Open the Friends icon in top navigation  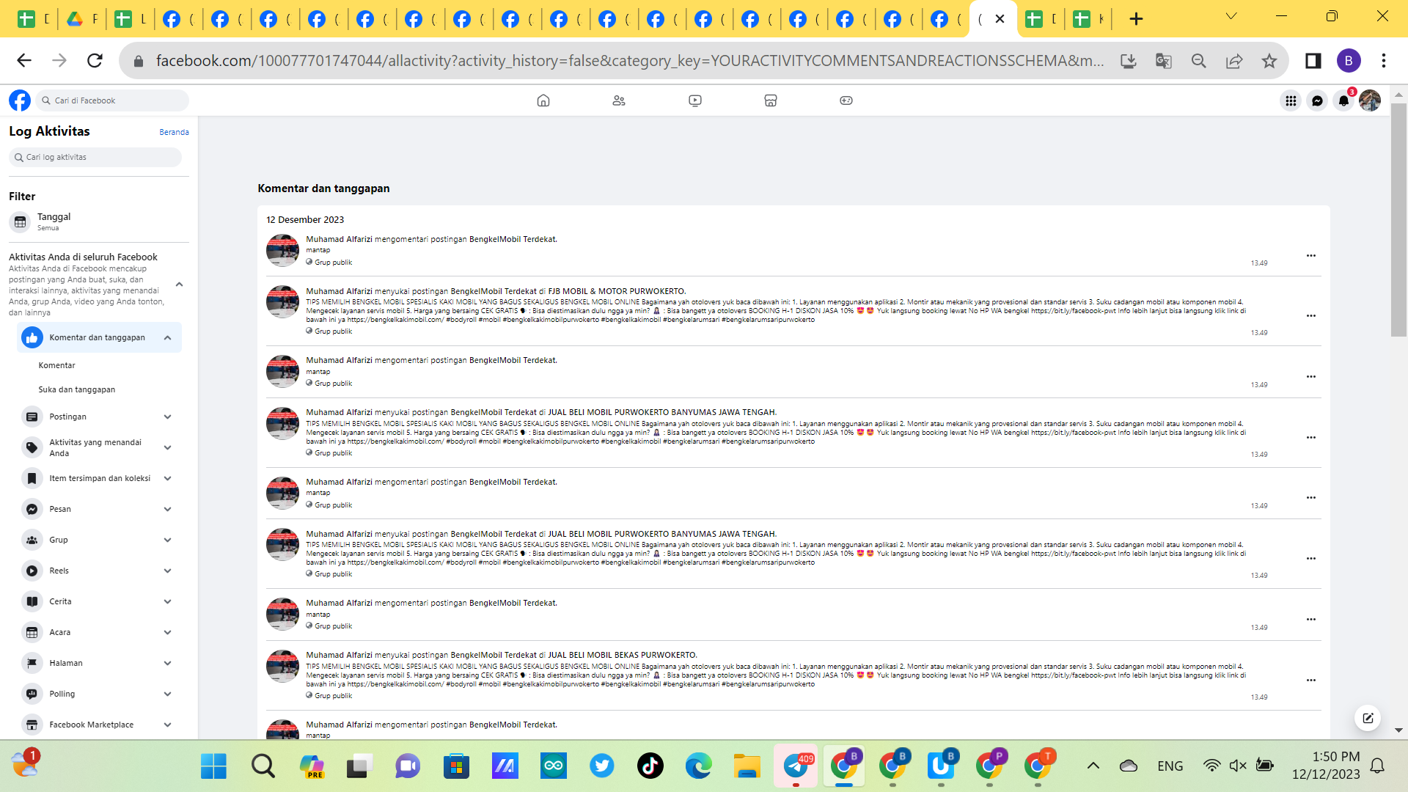pos(619,100)
